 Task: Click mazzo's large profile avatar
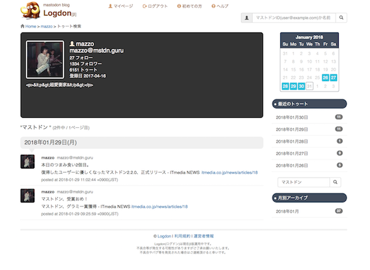[x=45, y=60]
